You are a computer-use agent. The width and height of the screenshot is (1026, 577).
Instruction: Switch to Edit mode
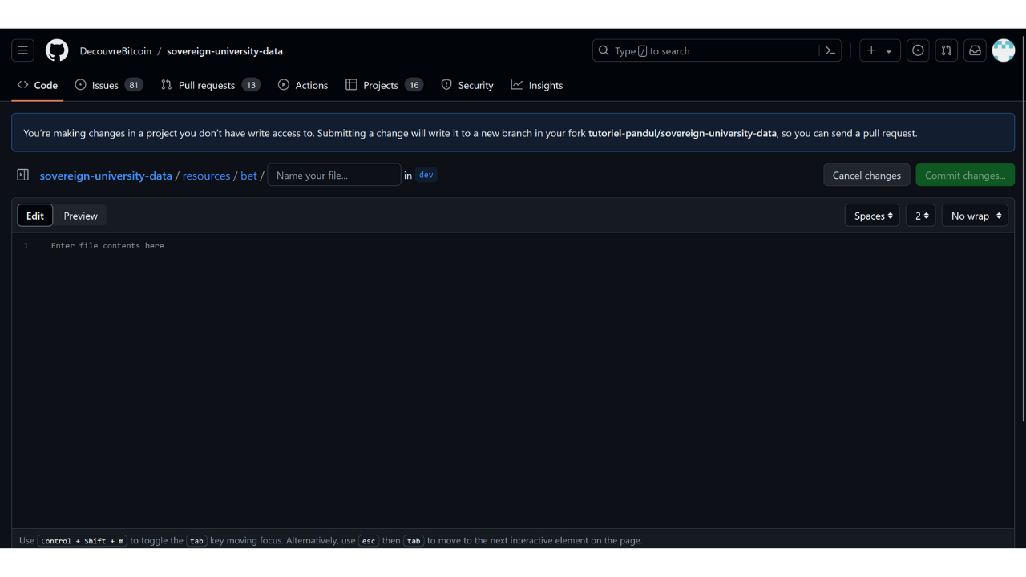pos(35,216)
